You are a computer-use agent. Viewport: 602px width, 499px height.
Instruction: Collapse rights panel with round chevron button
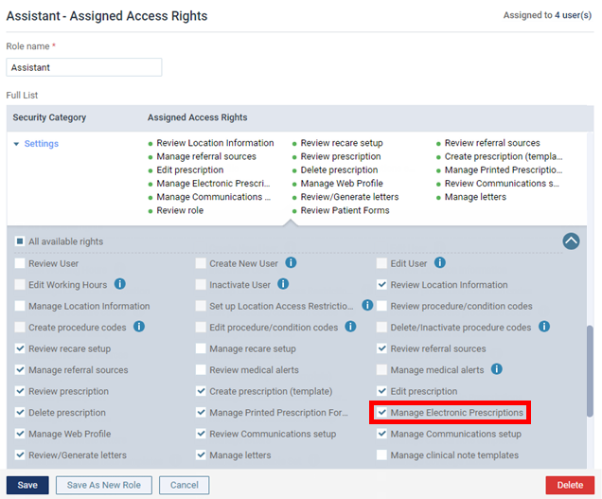[571, 241]
